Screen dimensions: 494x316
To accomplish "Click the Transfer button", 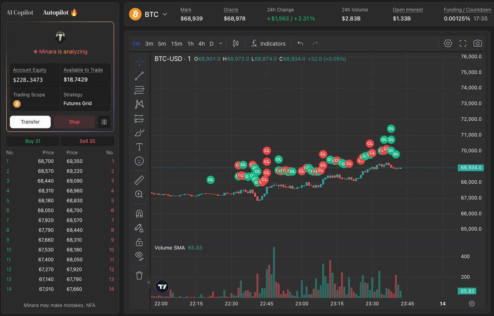I will click(x=30, y=122).
